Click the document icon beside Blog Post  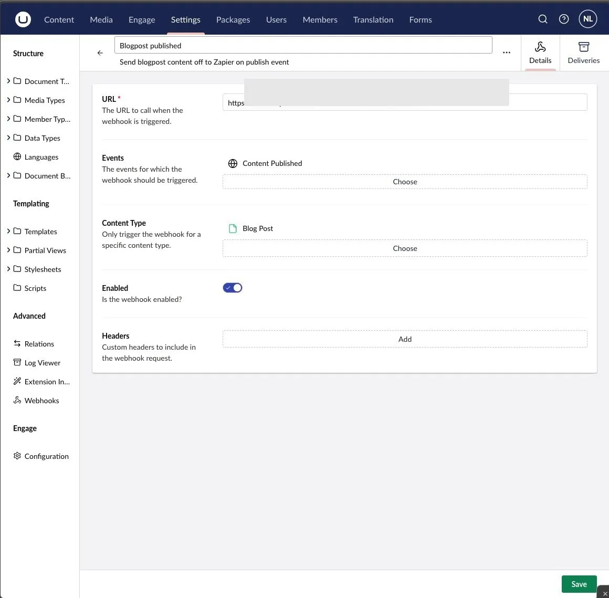point(233,228)
